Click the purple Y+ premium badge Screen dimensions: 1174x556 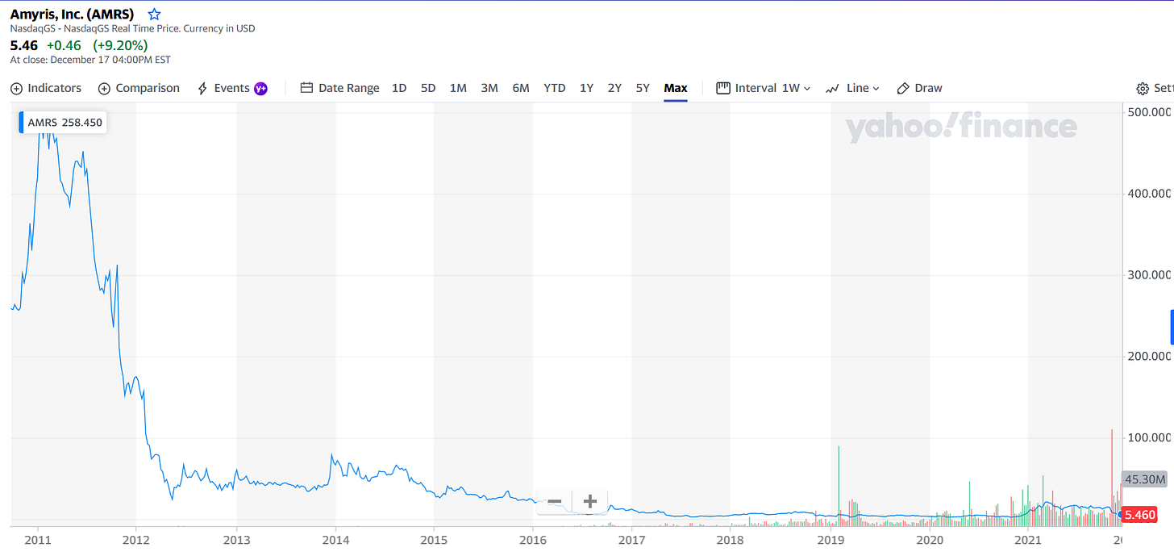pyautogui.click(x=260, y=88)
